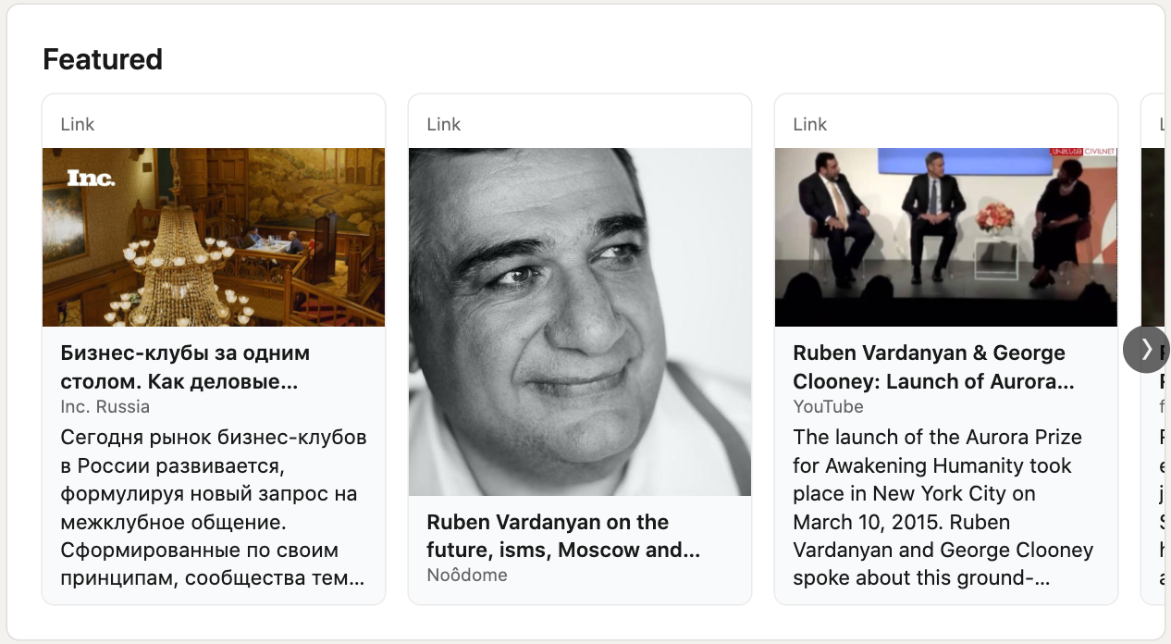1171x644 pixels.
Task: Click the Featured section heading
Action: (x=103, y=59)
